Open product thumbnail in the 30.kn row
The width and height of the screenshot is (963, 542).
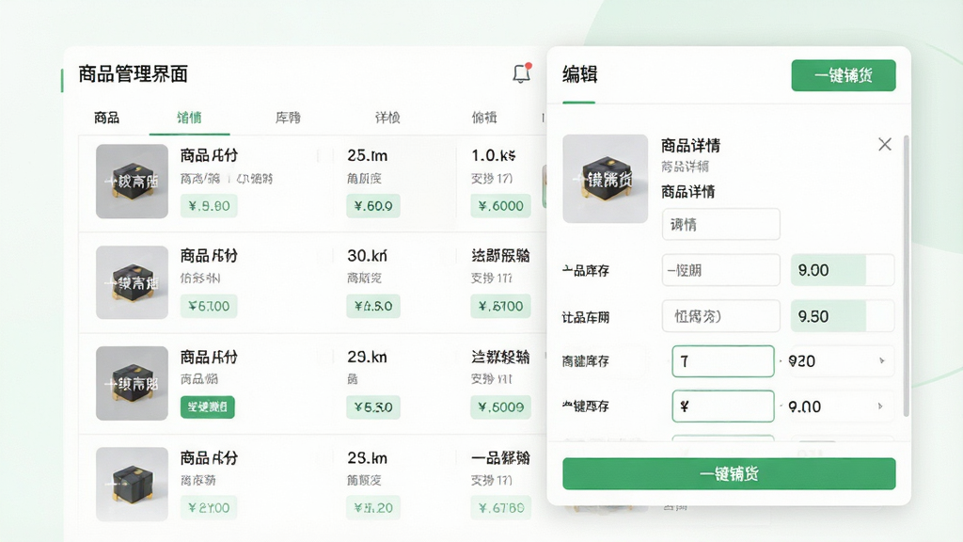tap(132, 282)
